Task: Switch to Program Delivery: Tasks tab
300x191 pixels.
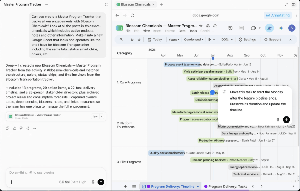Action: pos(226,186)
